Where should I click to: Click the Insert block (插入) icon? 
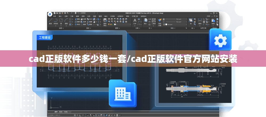coord(146,22)
